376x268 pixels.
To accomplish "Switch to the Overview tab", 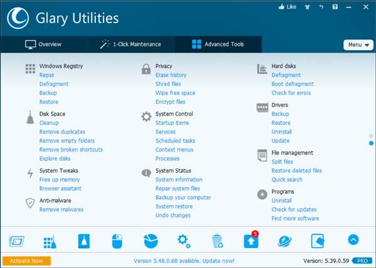I will [43, 44].
